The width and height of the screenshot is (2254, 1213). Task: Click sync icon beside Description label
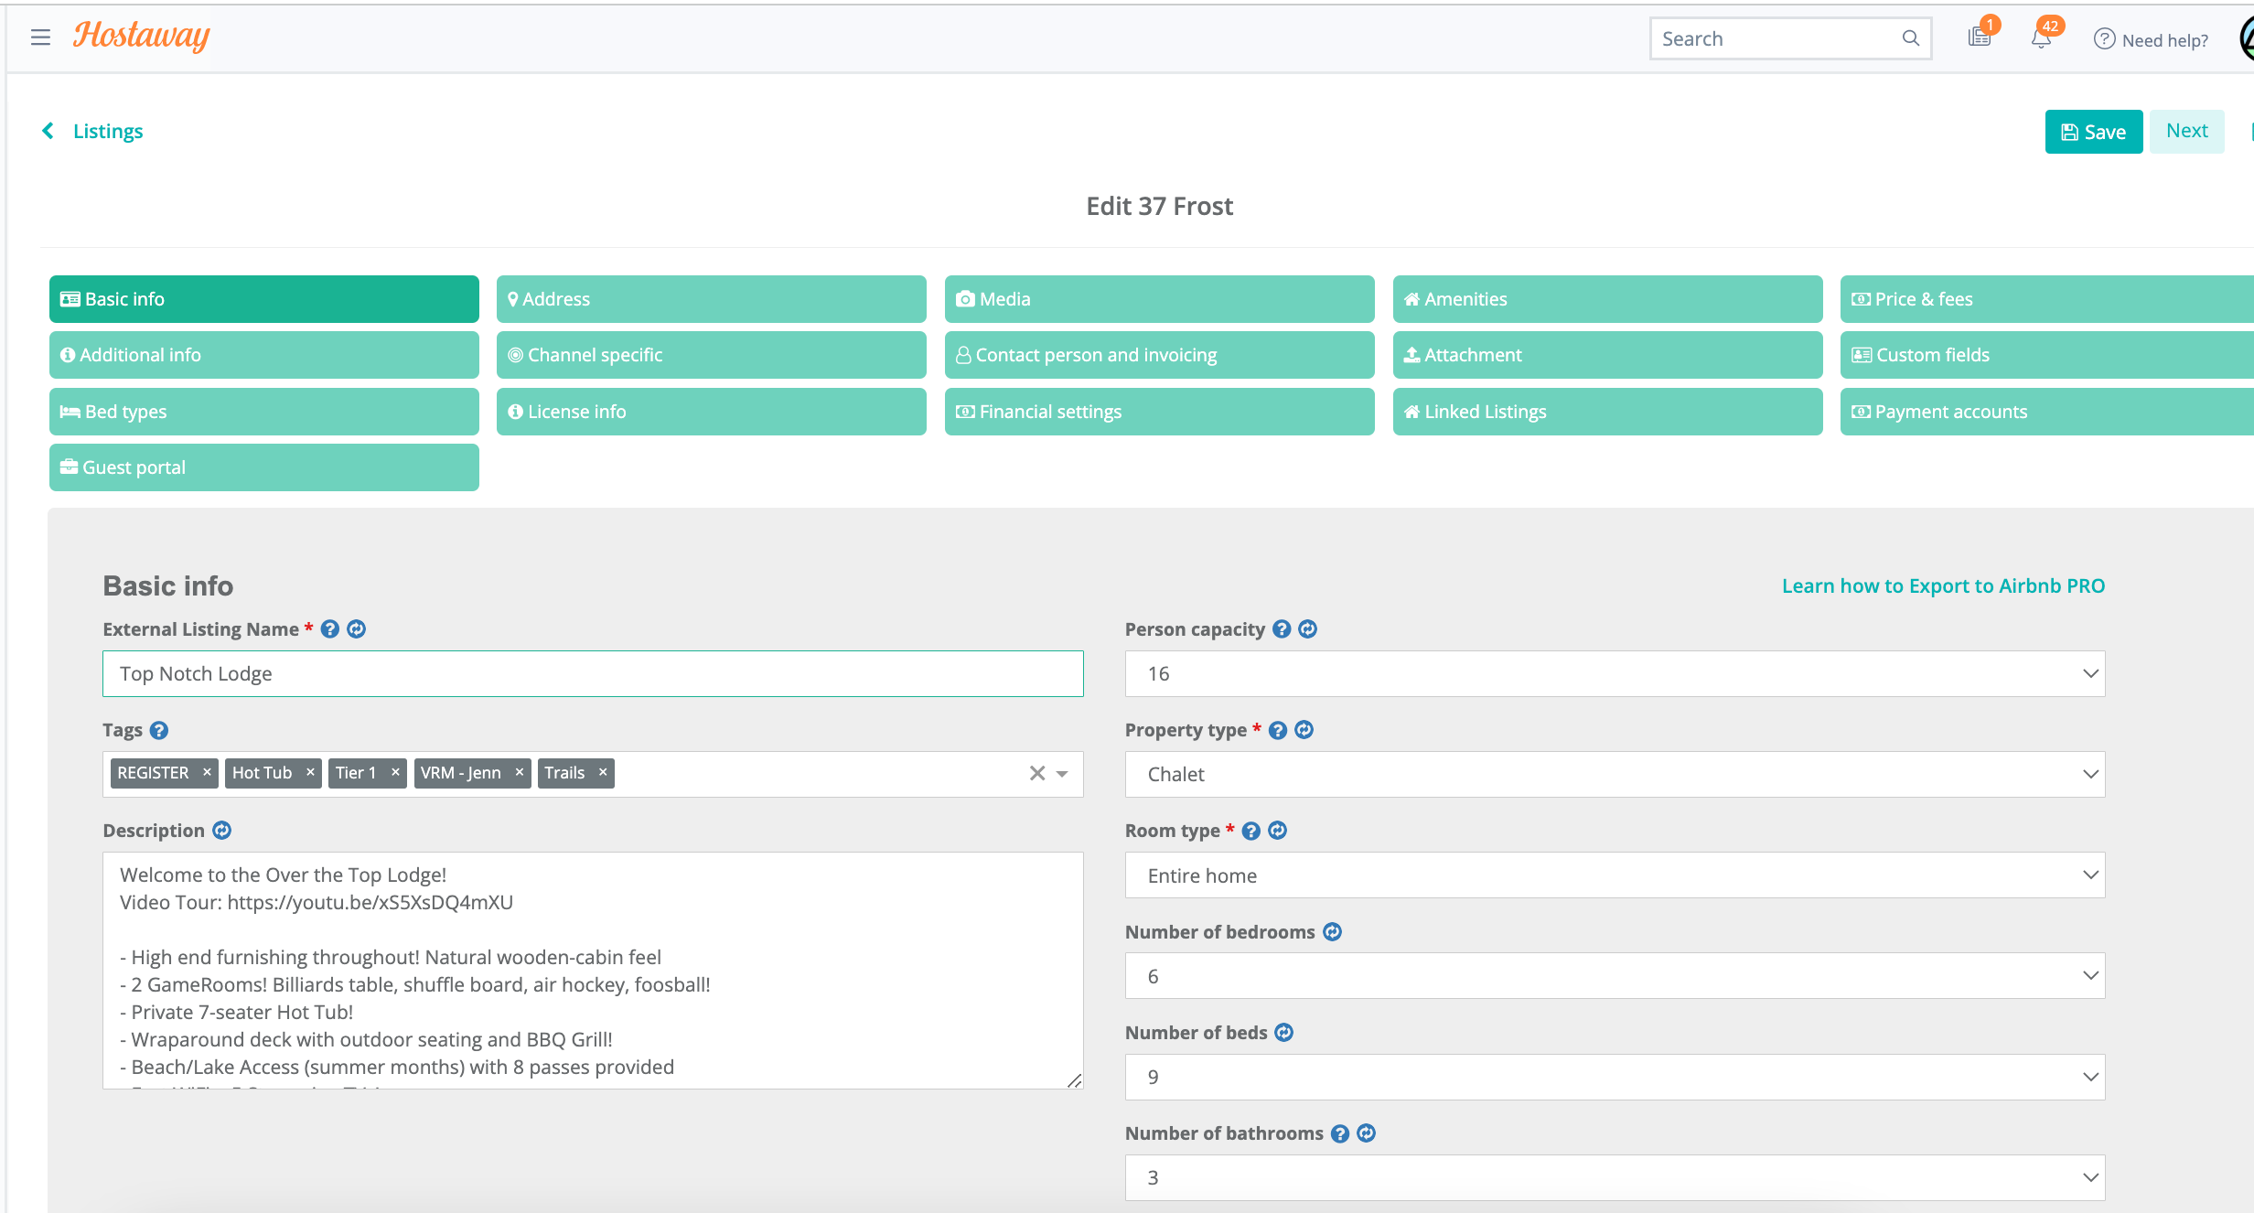click(222, 831)
